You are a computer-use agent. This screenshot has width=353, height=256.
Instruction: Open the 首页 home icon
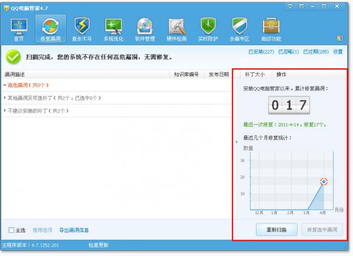(19, 29)
